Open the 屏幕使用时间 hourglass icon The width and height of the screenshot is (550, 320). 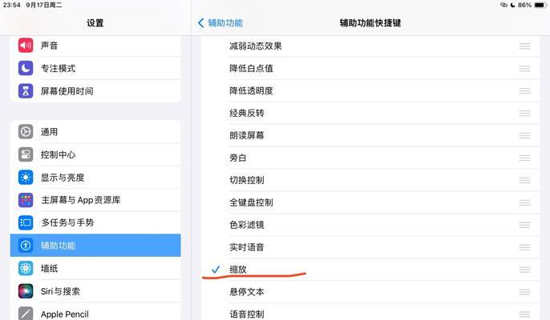point(26,90)
